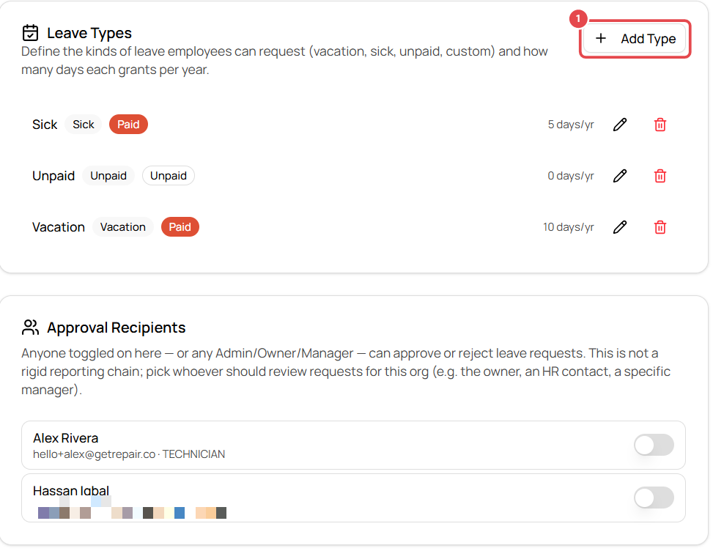The width and height of the screenshot is (724, 551).
Task: Click the hello+alex@getrepair.co email text
Action: [x=95, y=454]
